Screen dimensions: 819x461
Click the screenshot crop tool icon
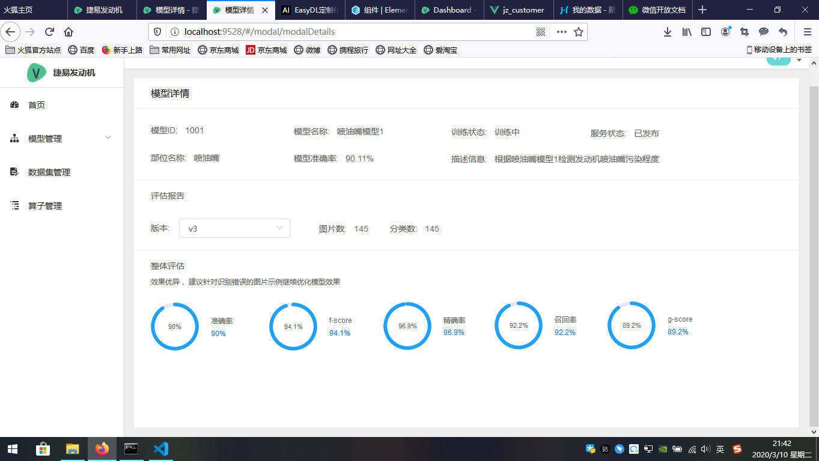point(744,32)
